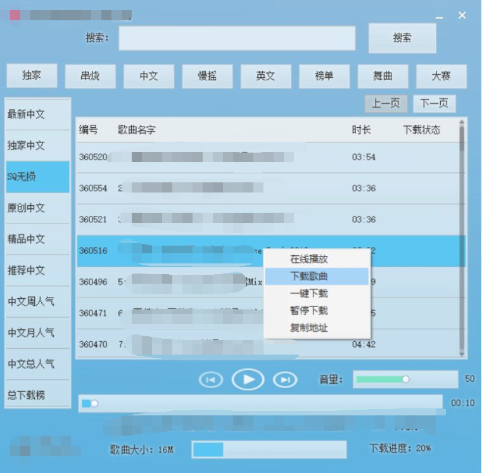The width and height of the screenshot is (482, 473).
Task: Go back with 上一页 button
Action: coord(386,104)
